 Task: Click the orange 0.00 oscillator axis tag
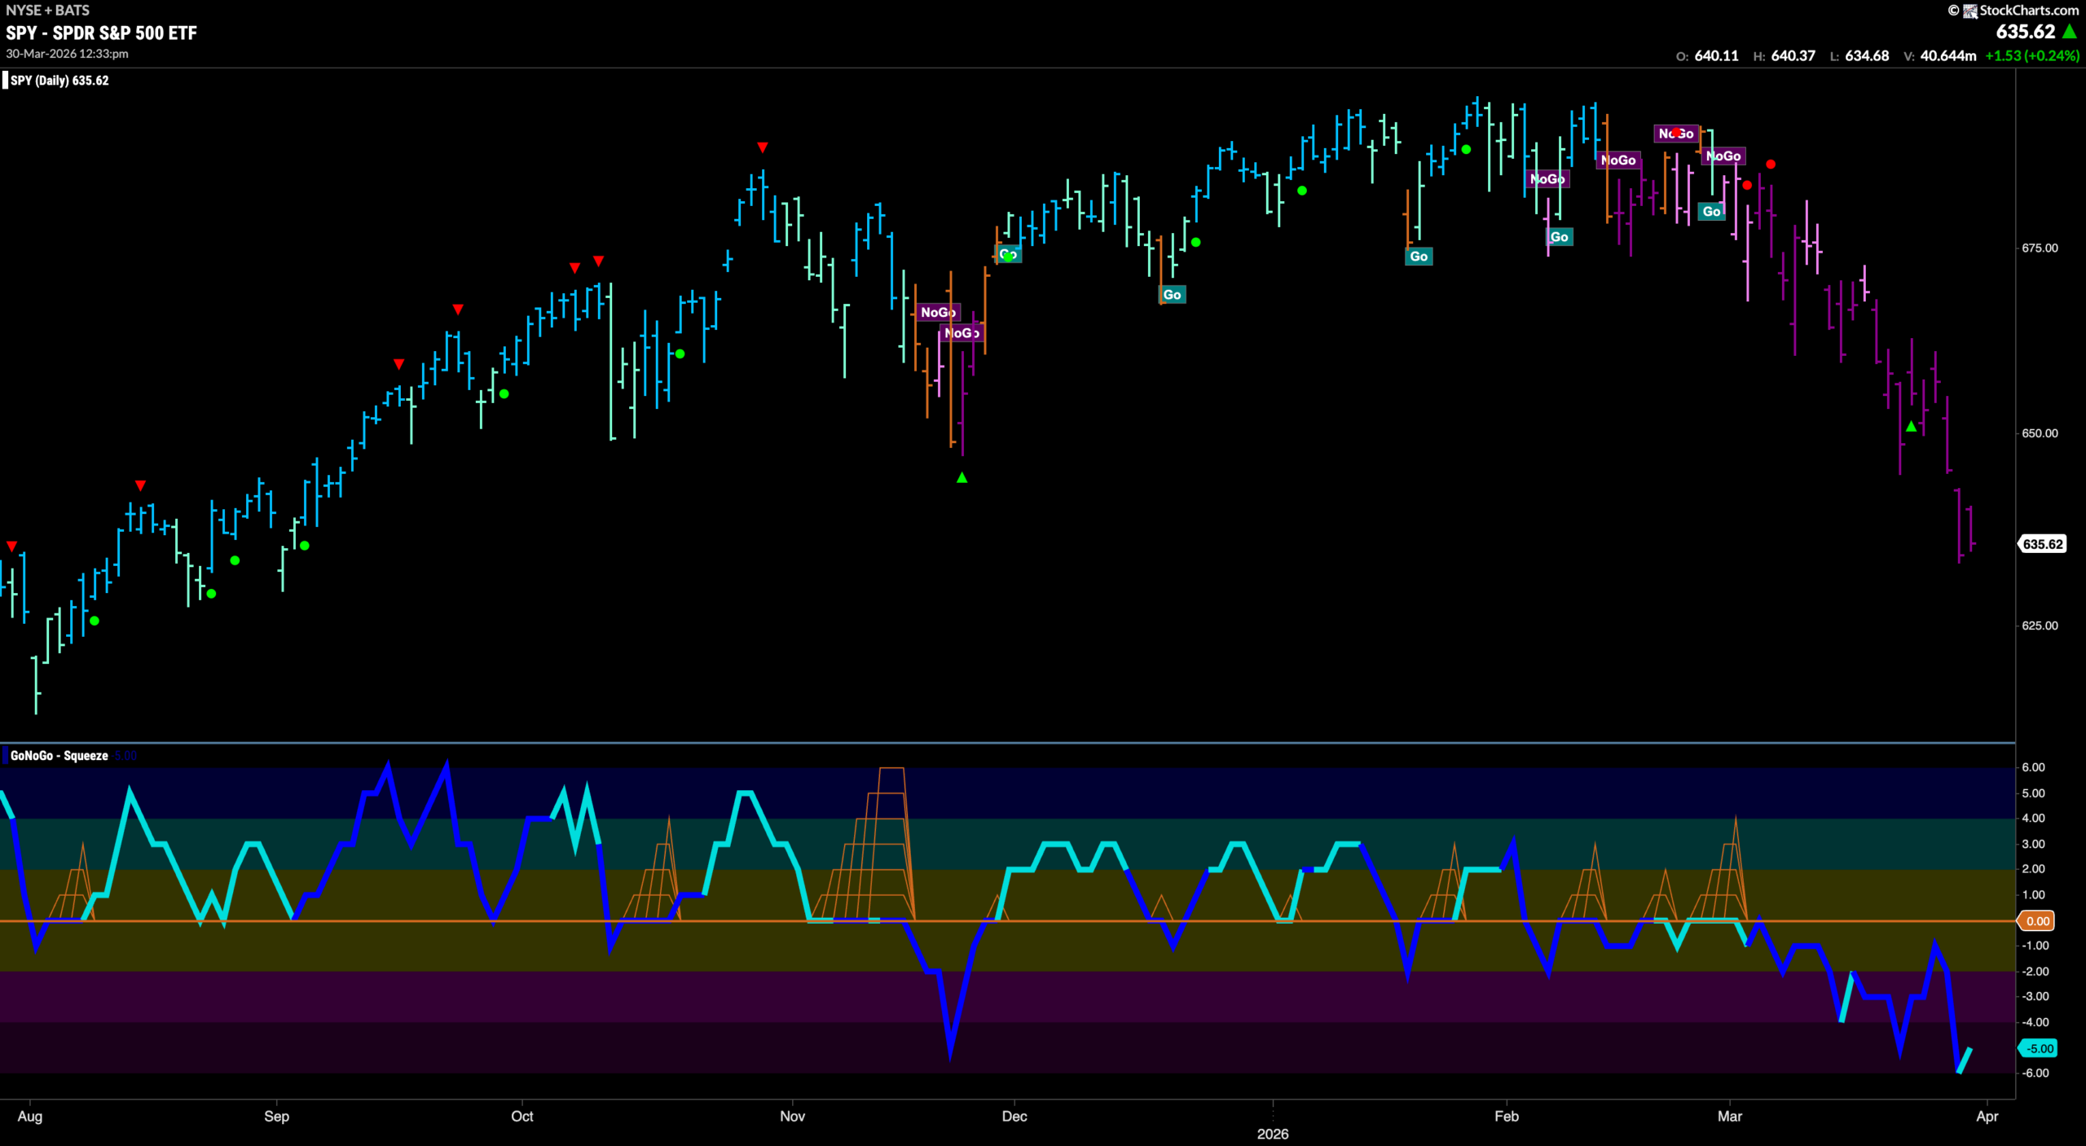click(x=2037, y=920)
